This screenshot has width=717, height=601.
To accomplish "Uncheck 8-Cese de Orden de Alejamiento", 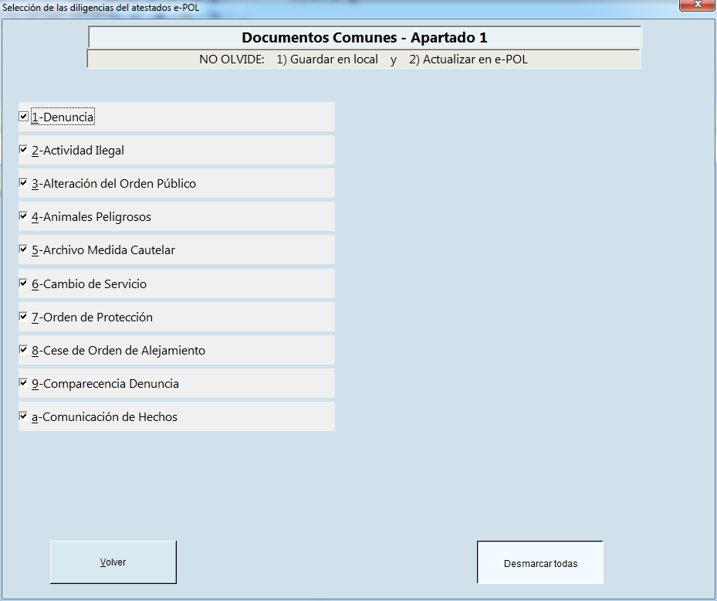I will [x=24, y=350].
